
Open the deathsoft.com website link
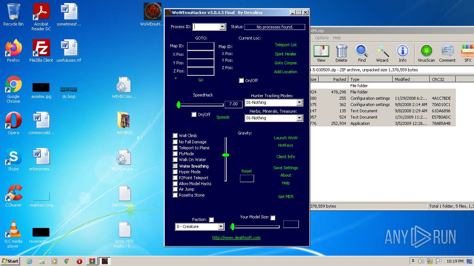point(236,238)
